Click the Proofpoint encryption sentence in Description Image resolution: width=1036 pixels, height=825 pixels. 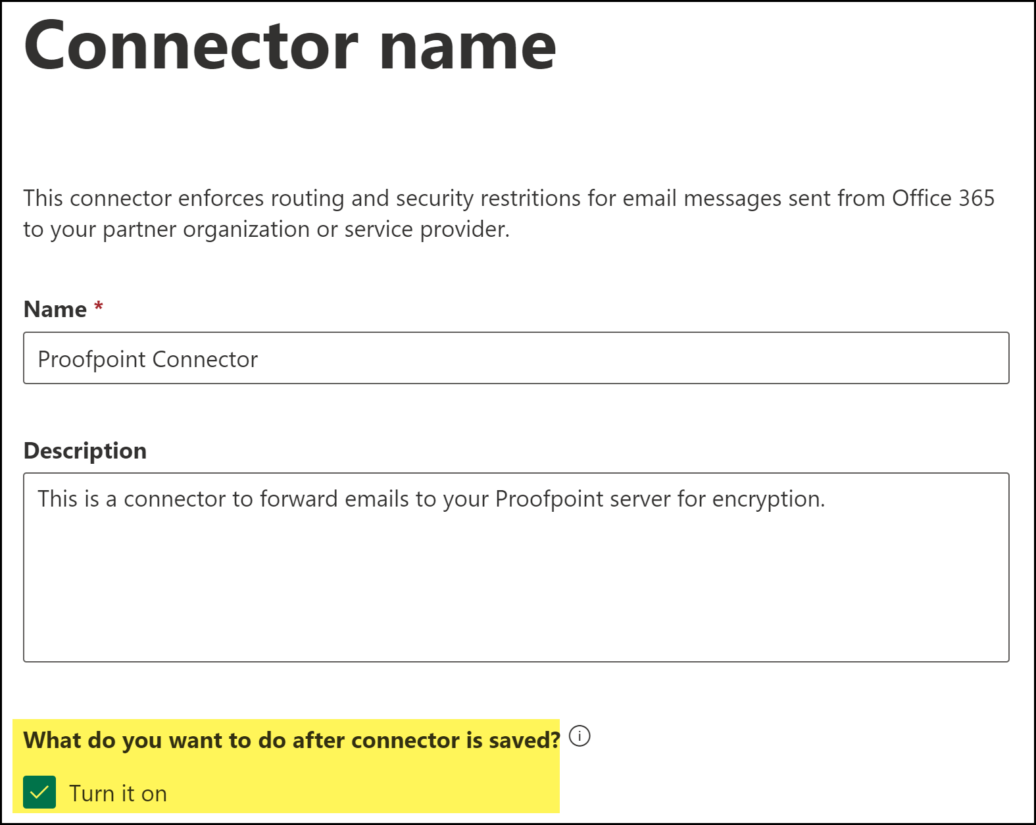[x=431, y=499]
